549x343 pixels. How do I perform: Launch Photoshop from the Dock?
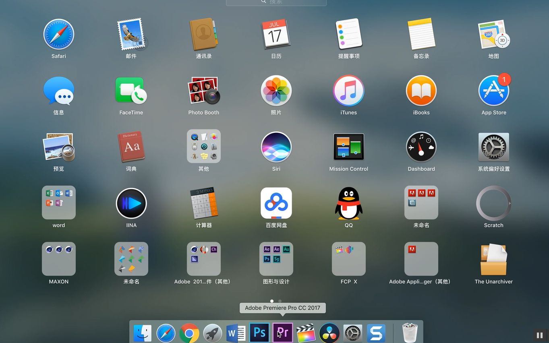tap(259, 333)
